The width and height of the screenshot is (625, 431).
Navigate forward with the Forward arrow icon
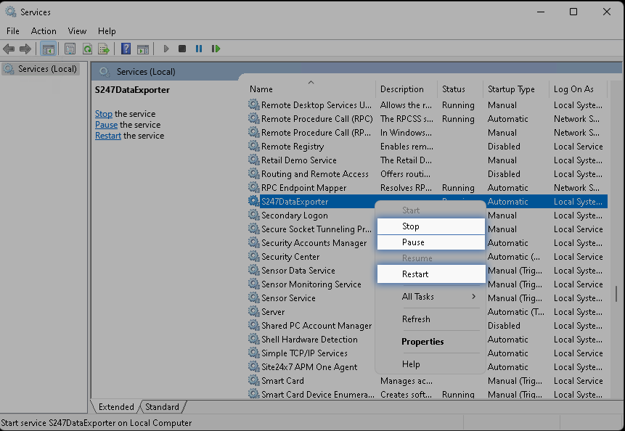click(x=26, y=49)
